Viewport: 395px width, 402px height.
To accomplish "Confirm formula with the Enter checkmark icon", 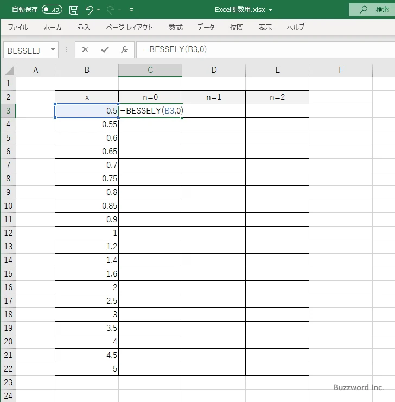I will tap(104, 49).
